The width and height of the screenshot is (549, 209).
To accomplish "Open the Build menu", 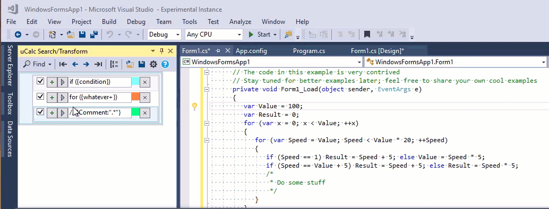I will point(109,22).
